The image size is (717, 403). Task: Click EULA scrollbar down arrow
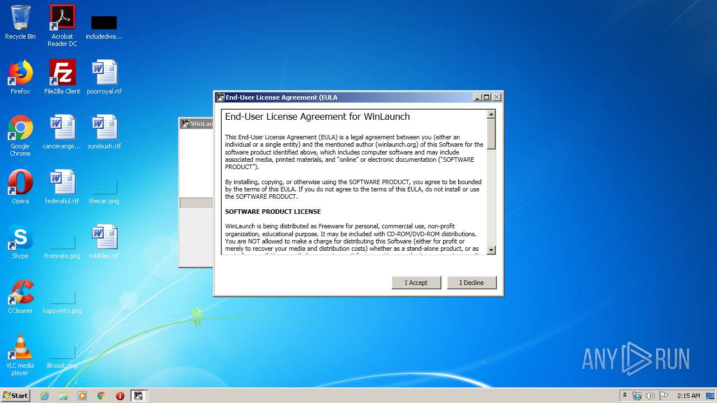click(x=491, y=250)
